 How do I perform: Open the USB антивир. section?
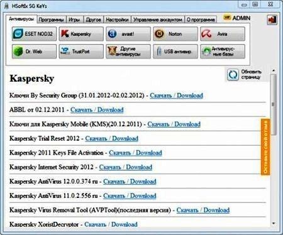(175, 52)
